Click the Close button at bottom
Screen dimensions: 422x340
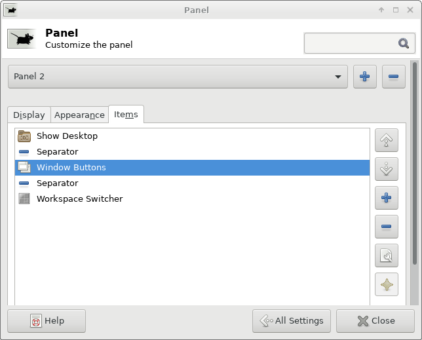[375, 321]
